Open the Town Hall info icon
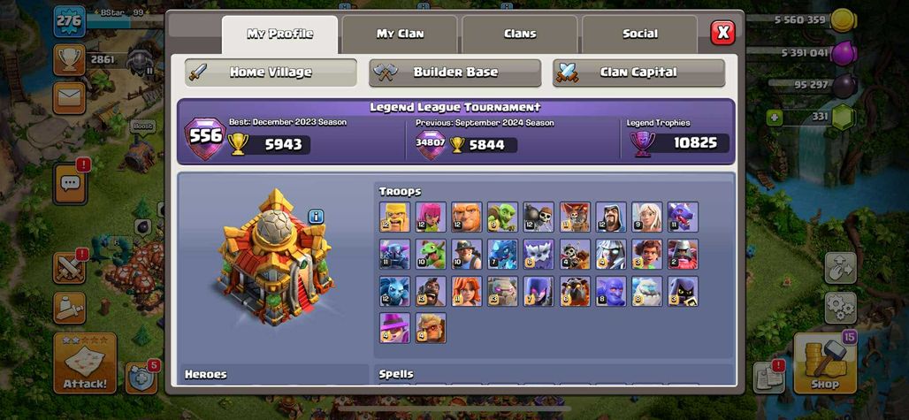Image resolution: width=909 pixels, height=420 pixels. pos(316,217)
